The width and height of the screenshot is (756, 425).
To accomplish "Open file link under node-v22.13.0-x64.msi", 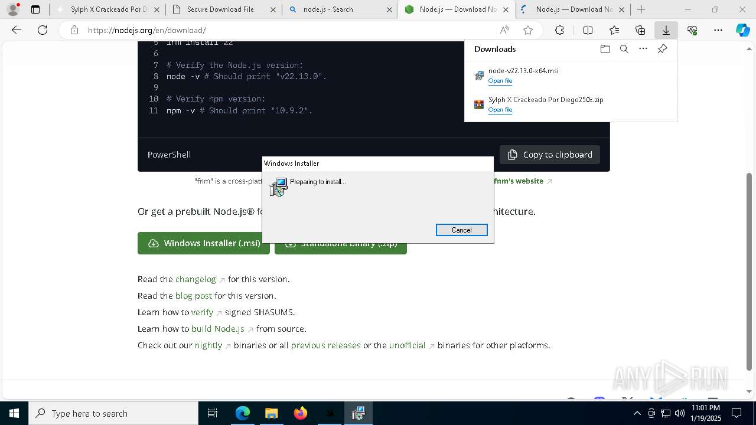I will [500, 81].
